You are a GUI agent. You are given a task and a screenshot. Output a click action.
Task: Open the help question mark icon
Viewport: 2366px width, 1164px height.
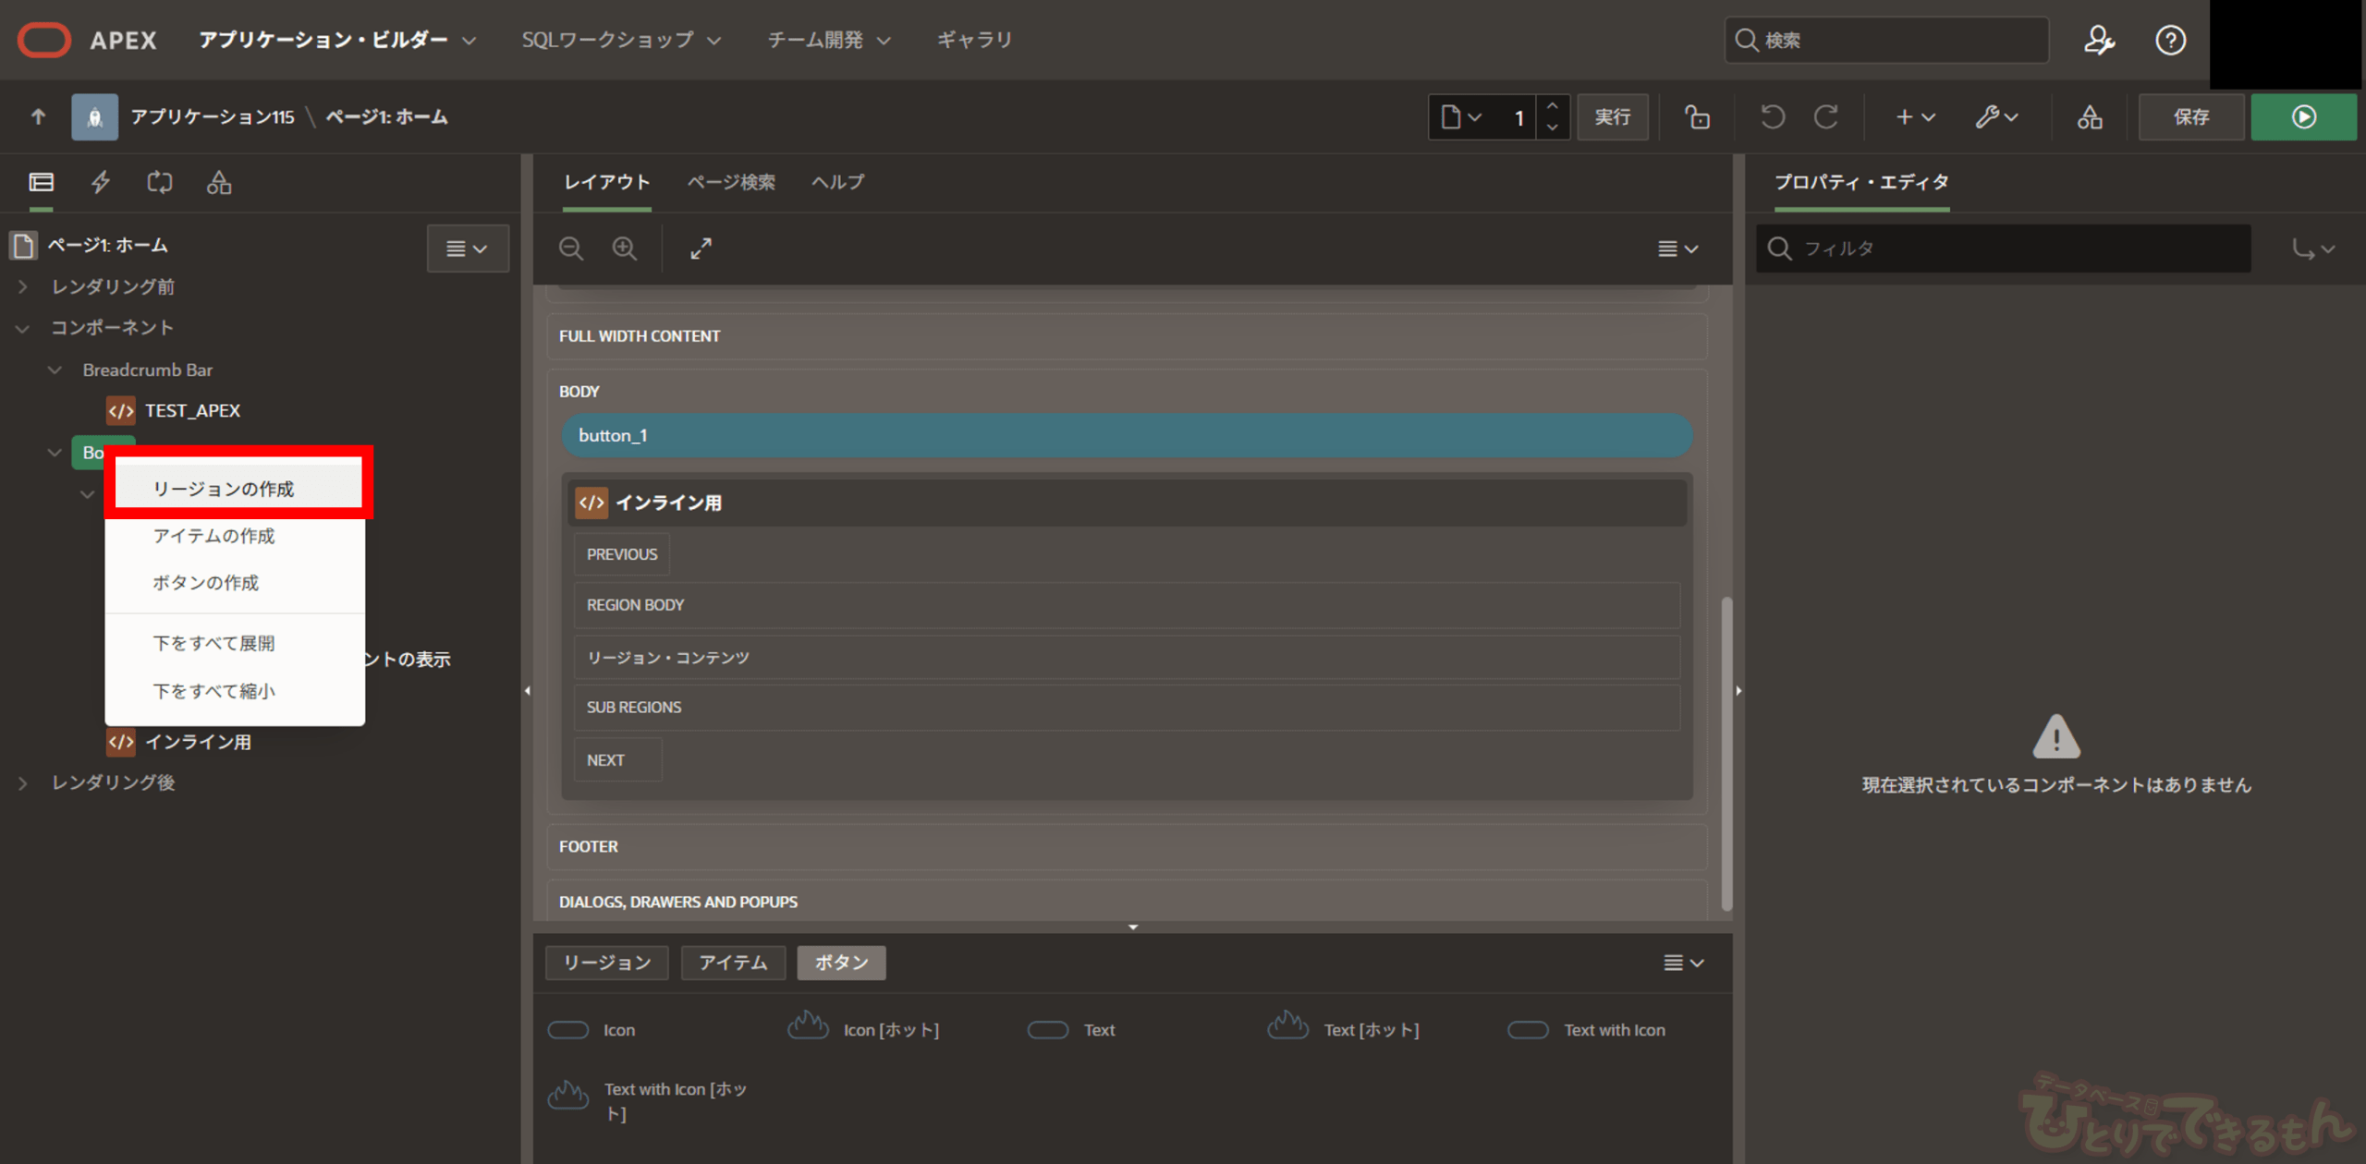tap(2169, 40)
